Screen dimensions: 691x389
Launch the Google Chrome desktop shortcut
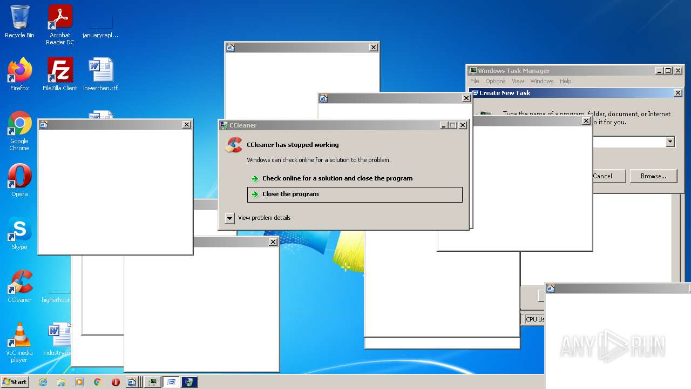(19, 131)
